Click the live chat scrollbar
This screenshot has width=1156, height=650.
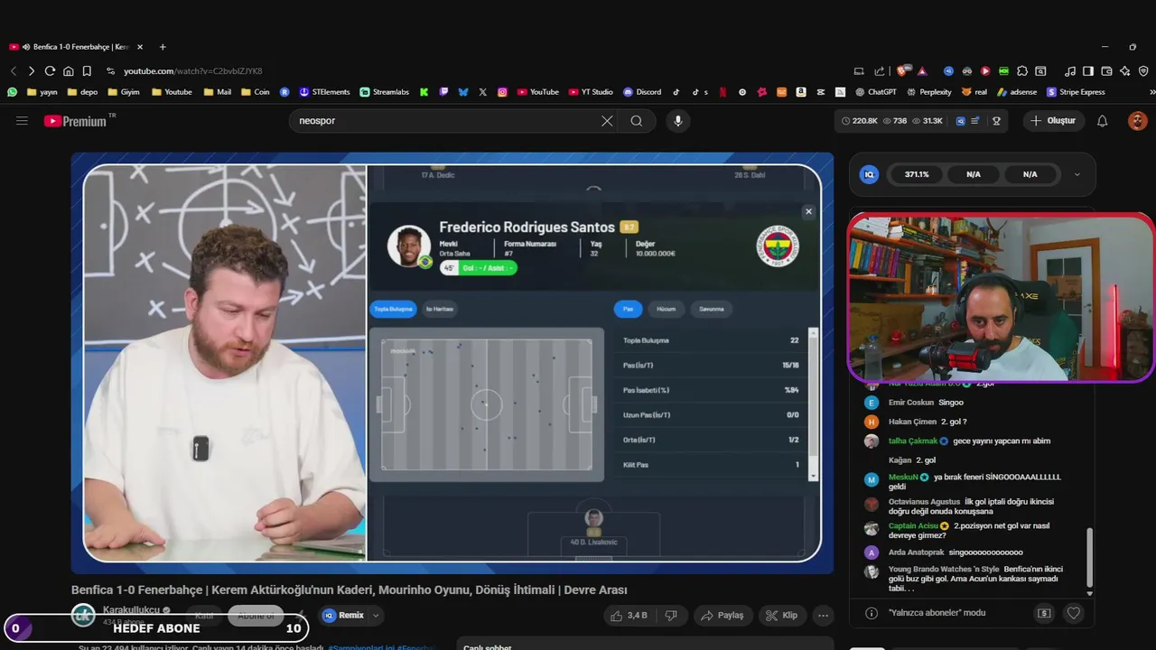[x=1089, y=558]
